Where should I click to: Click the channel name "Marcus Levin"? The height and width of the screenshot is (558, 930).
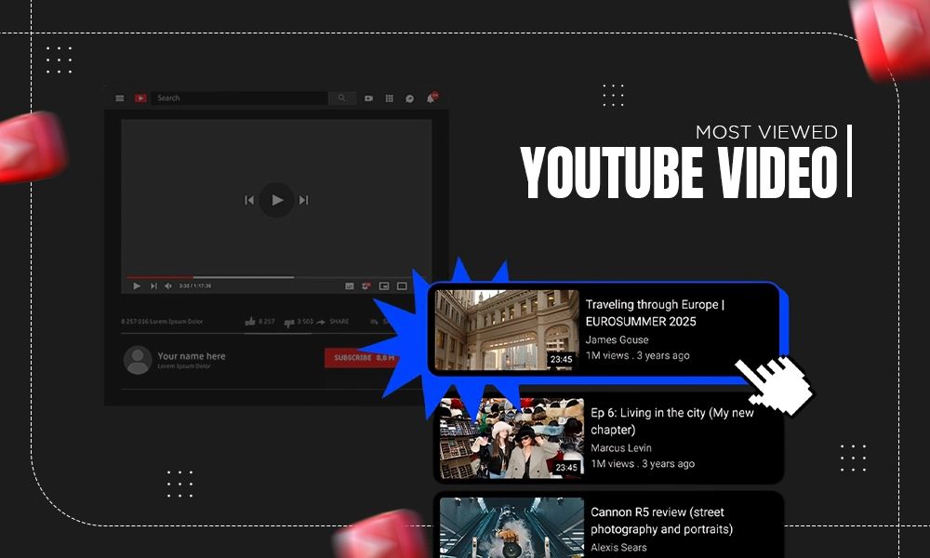tap(621, 448)
